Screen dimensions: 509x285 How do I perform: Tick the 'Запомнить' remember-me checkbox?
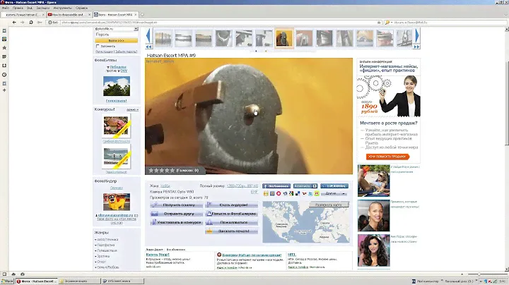tap(97, 47)
